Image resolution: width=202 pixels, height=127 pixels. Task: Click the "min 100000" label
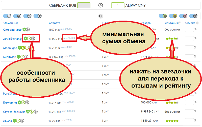click(68, 111)
